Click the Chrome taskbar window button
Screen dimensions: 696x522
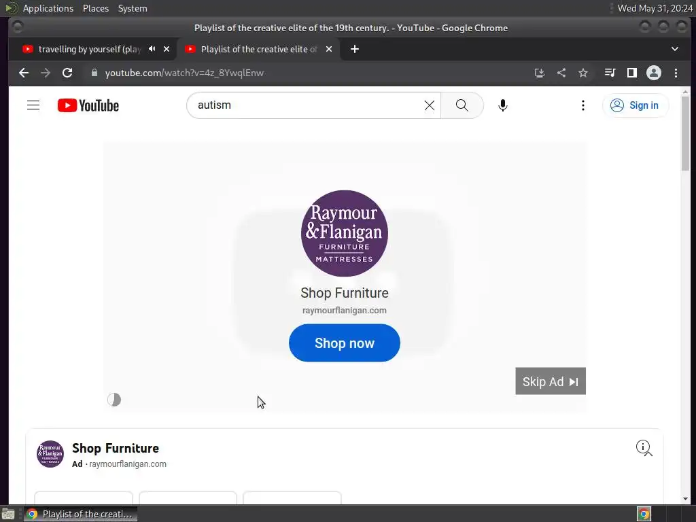80,514
